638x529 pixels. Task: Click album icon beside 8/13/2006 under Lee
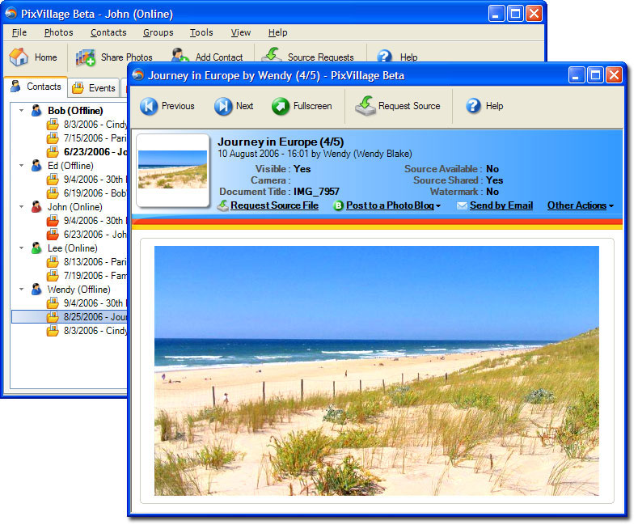pos(53,261)
